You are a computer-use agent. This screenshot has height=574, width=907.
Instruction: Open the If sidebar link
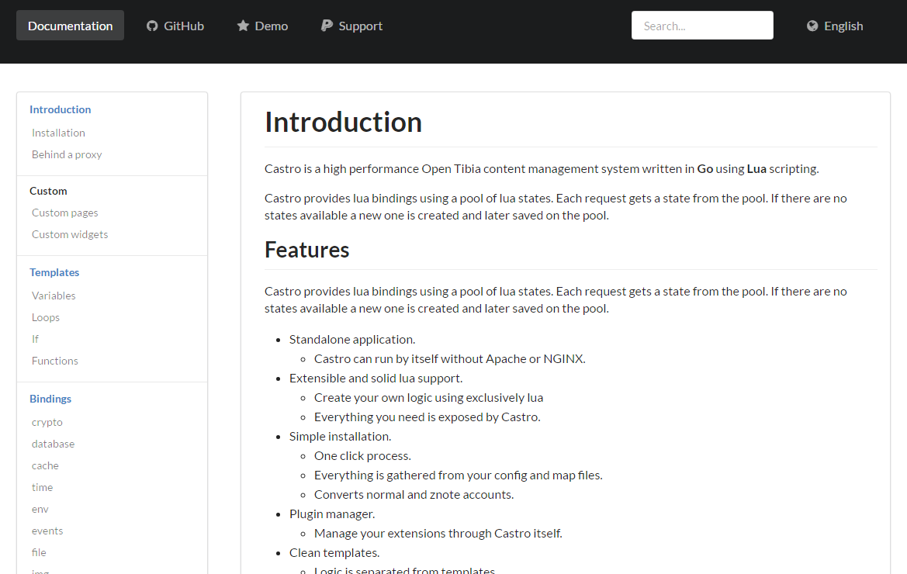coord(35,339)
